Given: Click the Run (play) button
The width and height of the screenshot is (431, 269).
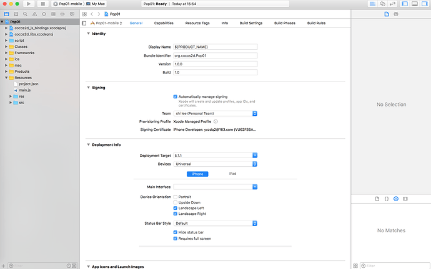Looking at the screenshot, I should [29, 4].
